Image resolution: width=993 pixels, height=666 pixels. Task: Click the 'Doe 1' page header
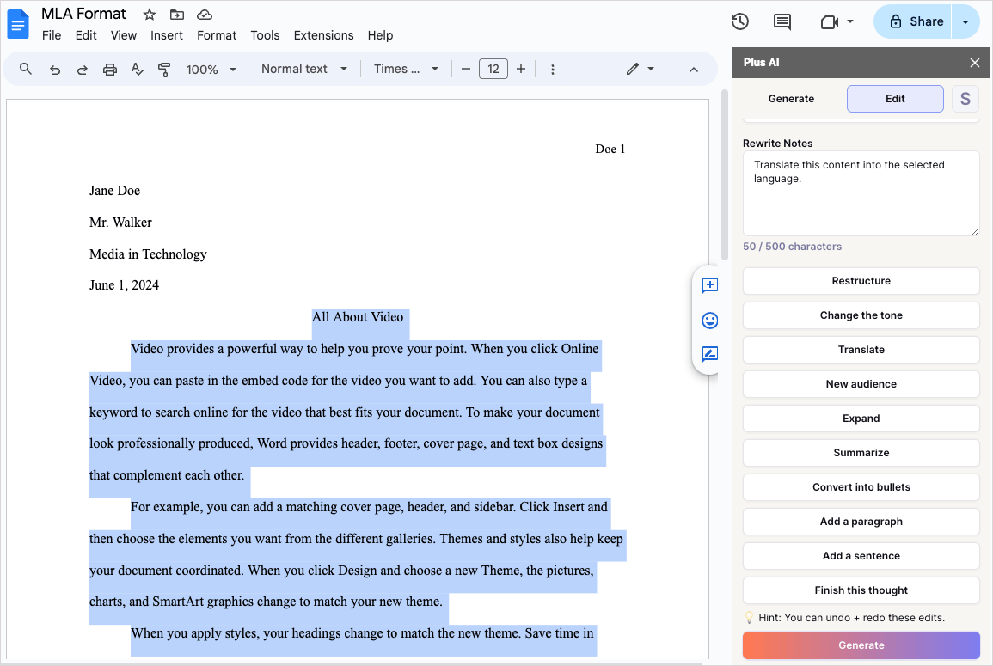[x=610, y=149]
